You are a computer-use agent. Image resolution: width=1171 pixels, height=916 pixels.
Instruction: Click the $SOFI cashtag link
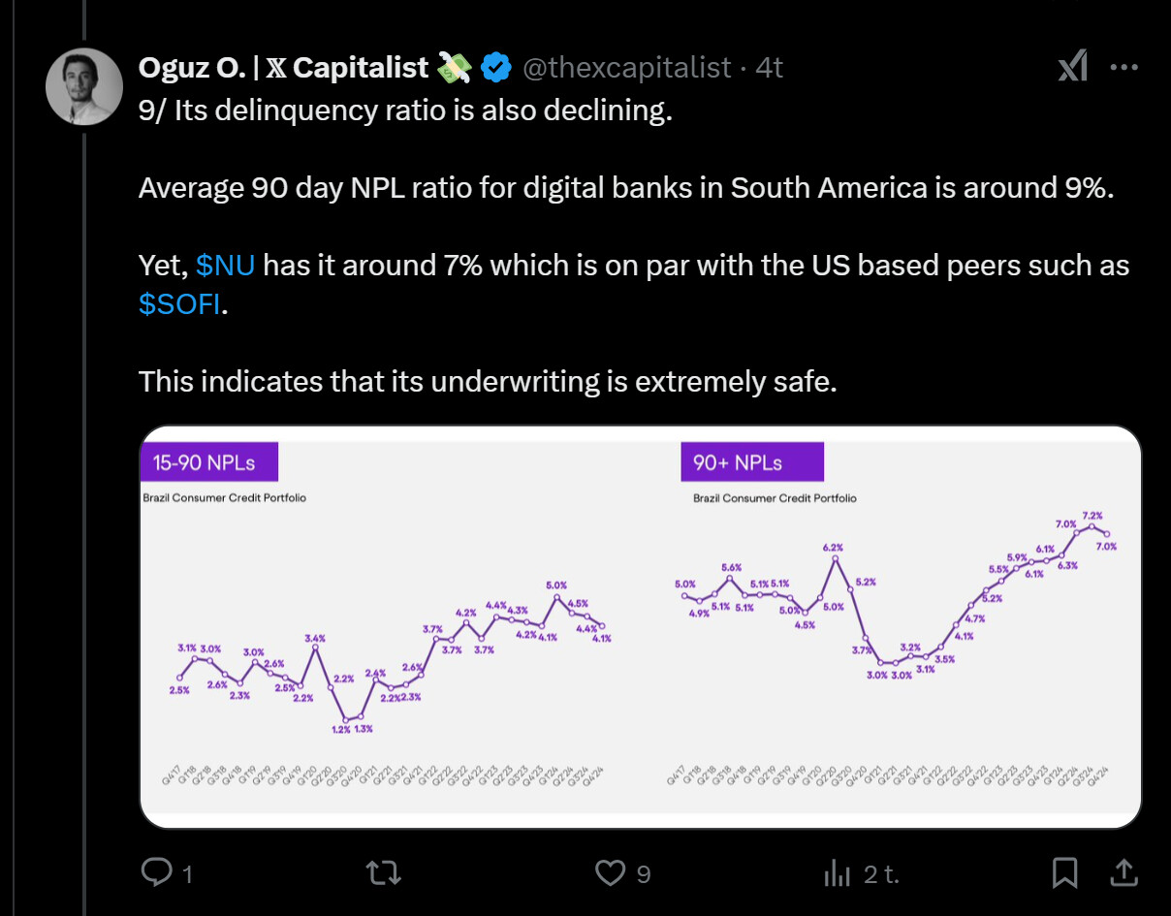(x=180, y=303)
